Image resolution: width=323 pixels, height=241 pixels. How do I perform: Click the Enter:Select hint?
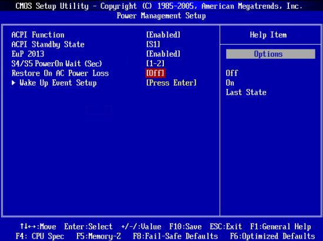[x=88, y=226]
